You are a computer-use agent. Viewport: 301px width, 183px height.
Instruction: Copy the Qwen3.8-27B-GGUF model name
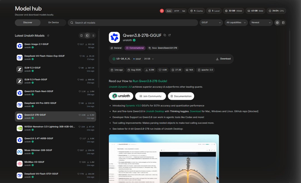point(165,35)
